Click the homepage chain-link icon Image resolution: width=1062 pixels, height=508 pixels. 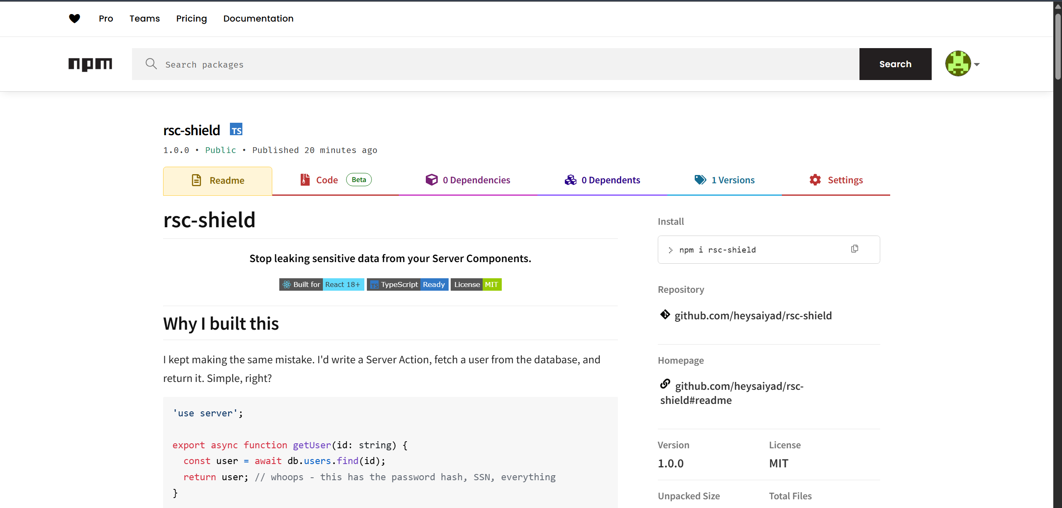point(665,384)
